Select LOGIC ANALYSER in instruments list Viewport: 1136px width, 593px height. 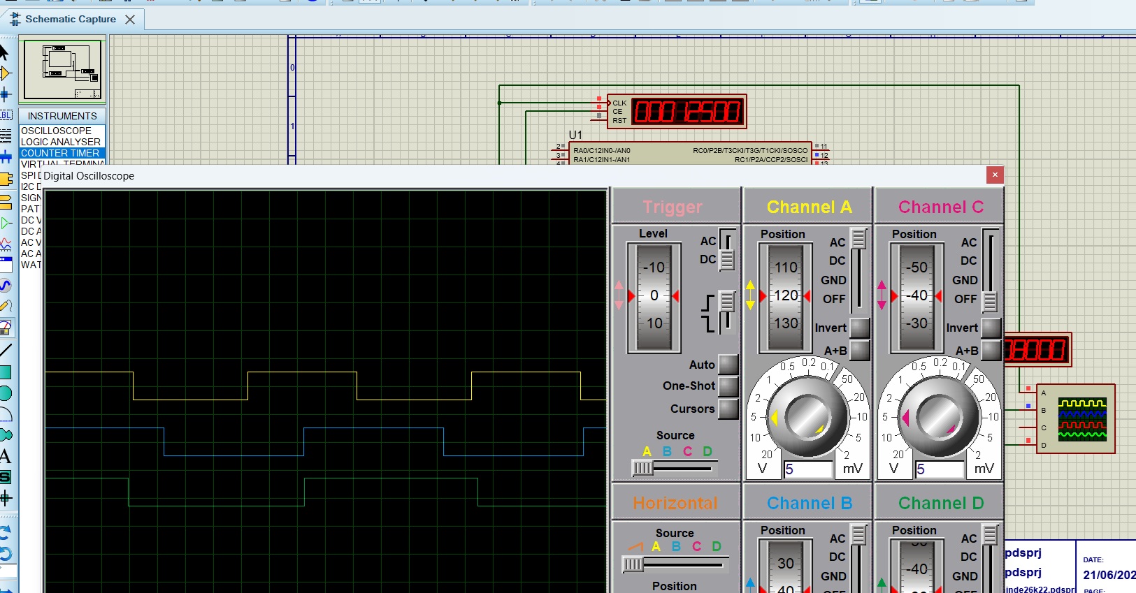[x=61, y=142]
